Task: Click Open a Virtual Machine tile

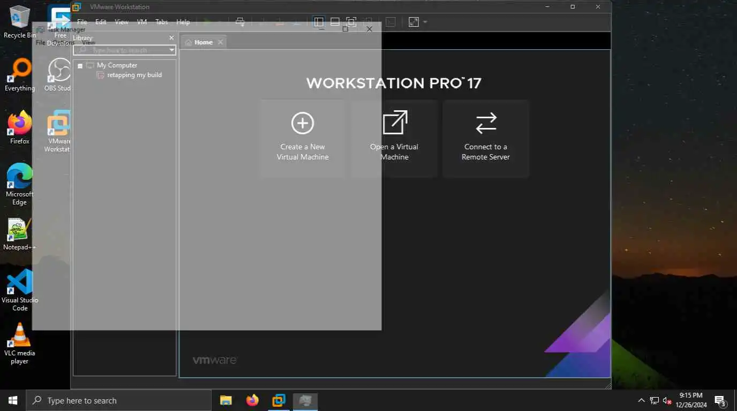Action: 395,139
